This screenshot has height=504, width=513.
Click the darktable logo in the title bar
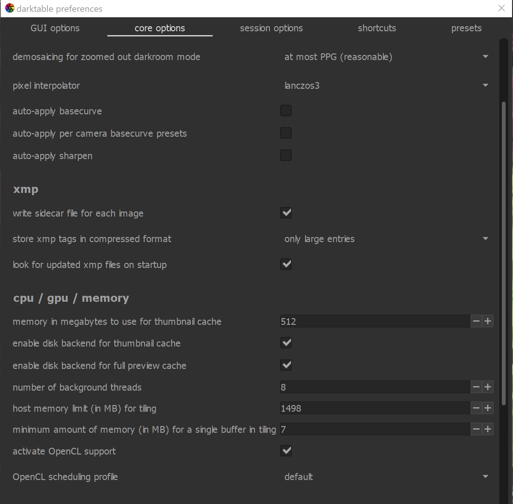point(9,8)
